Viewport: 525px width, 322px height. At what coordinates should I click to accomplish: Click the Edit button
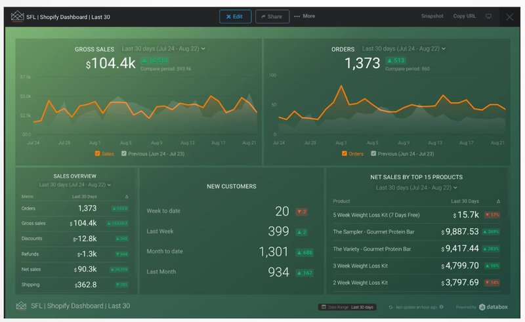point(235,16)
